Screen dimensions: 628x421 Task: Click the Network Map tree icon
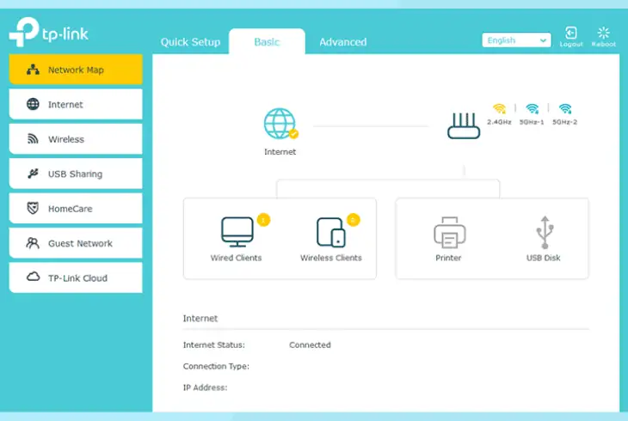[x=33, y=70]
